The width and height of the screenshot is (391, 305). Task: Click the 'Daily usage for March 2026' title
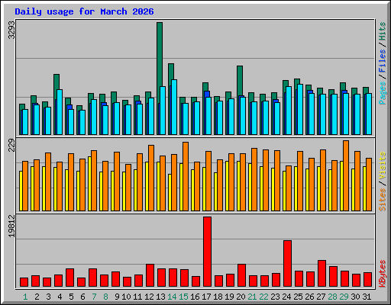84,11
